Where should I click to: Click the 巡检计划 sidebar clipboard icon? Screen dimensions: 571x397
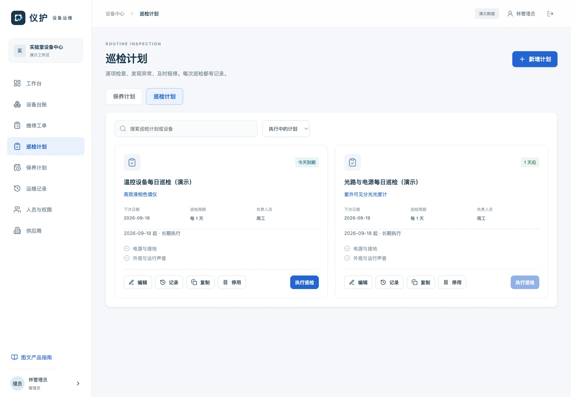click(x=17, y=146)
